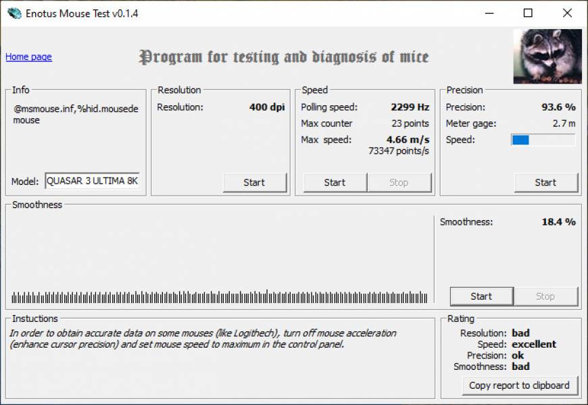The width and height of the screenshot is (588, 405).
Task: Select the Model input field showing QUASAR 3 ULTIMA
Action: tap(92, 181)
